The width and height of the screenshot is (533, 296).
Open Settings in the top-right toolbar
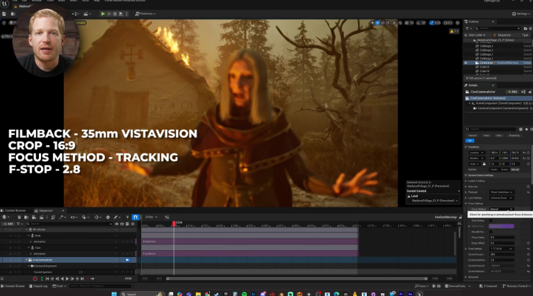click(521, 14)
